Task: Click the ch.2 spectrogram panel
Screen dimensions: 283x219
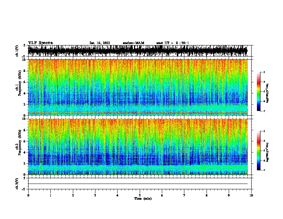Action: click(138, 147)
